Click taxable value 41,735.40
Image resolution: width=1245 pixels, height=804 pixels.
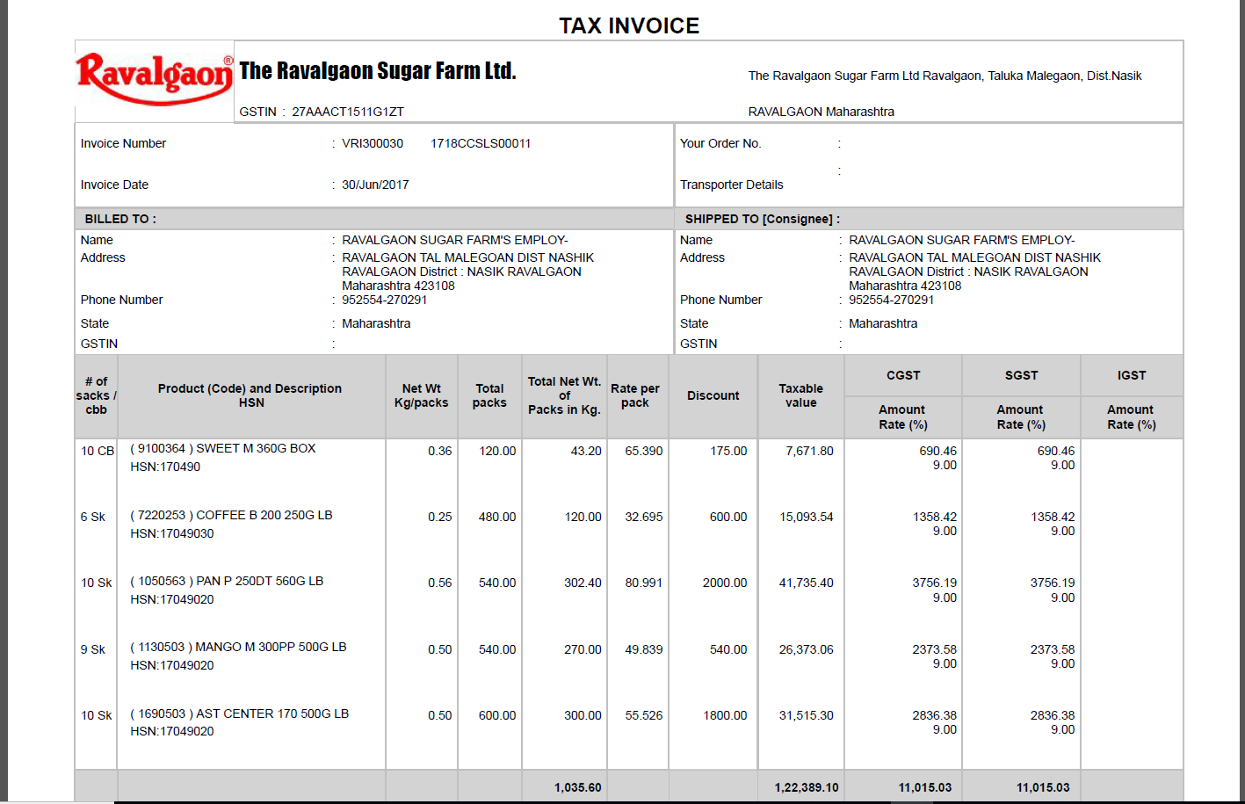click(x=807, y=583)
